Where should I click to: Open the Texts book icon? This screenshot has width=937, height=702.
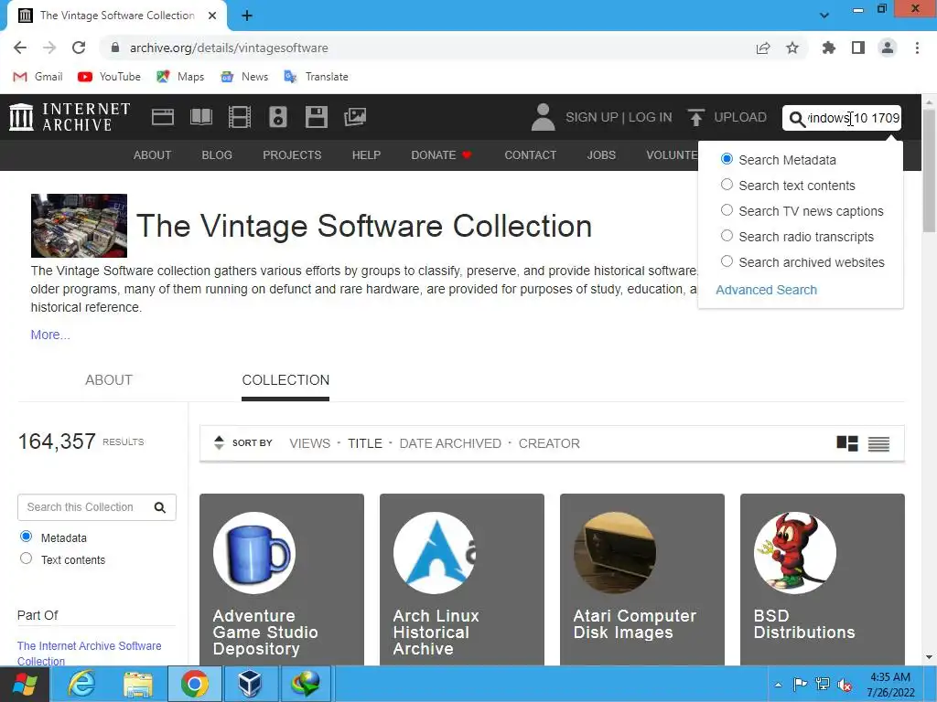click(200, 117)
